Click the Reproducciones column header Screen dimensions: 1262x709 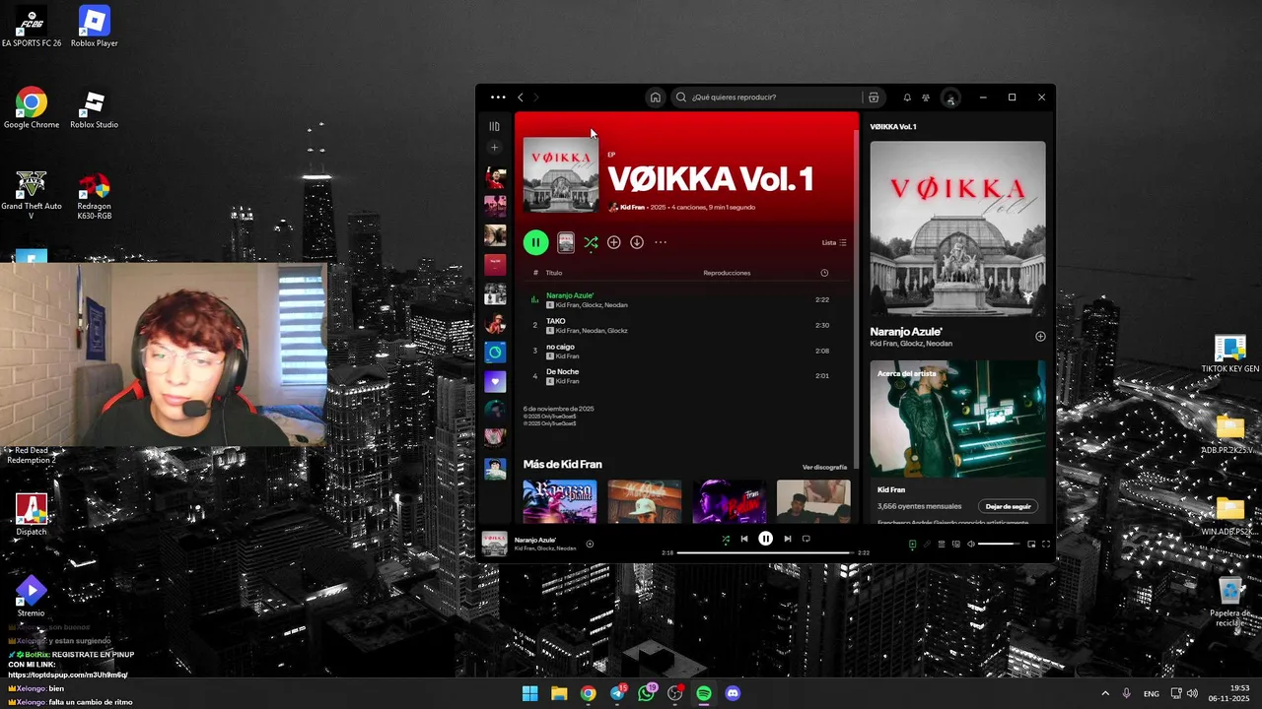(x=727, y=273)
